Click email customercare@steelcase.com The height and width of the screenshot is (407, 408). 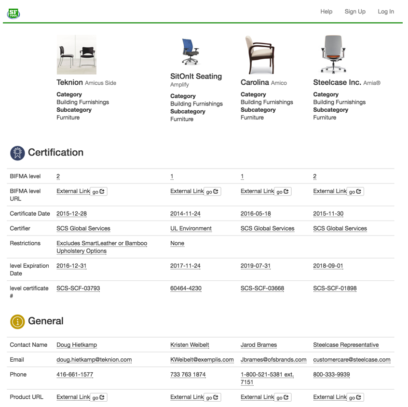click(352, 360)
